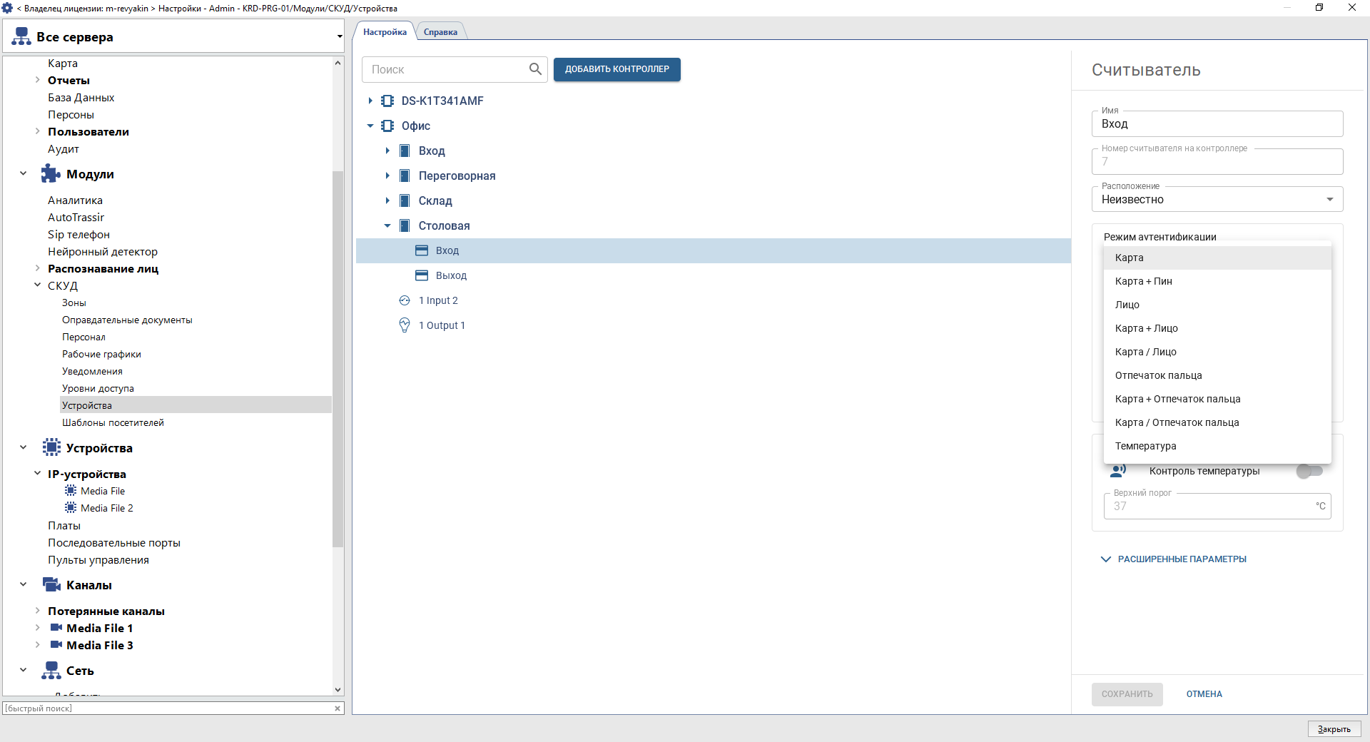Viewport: 1370px width, 742px height.
Task: Click the ОТМЕНА button
Action: 1204,694
